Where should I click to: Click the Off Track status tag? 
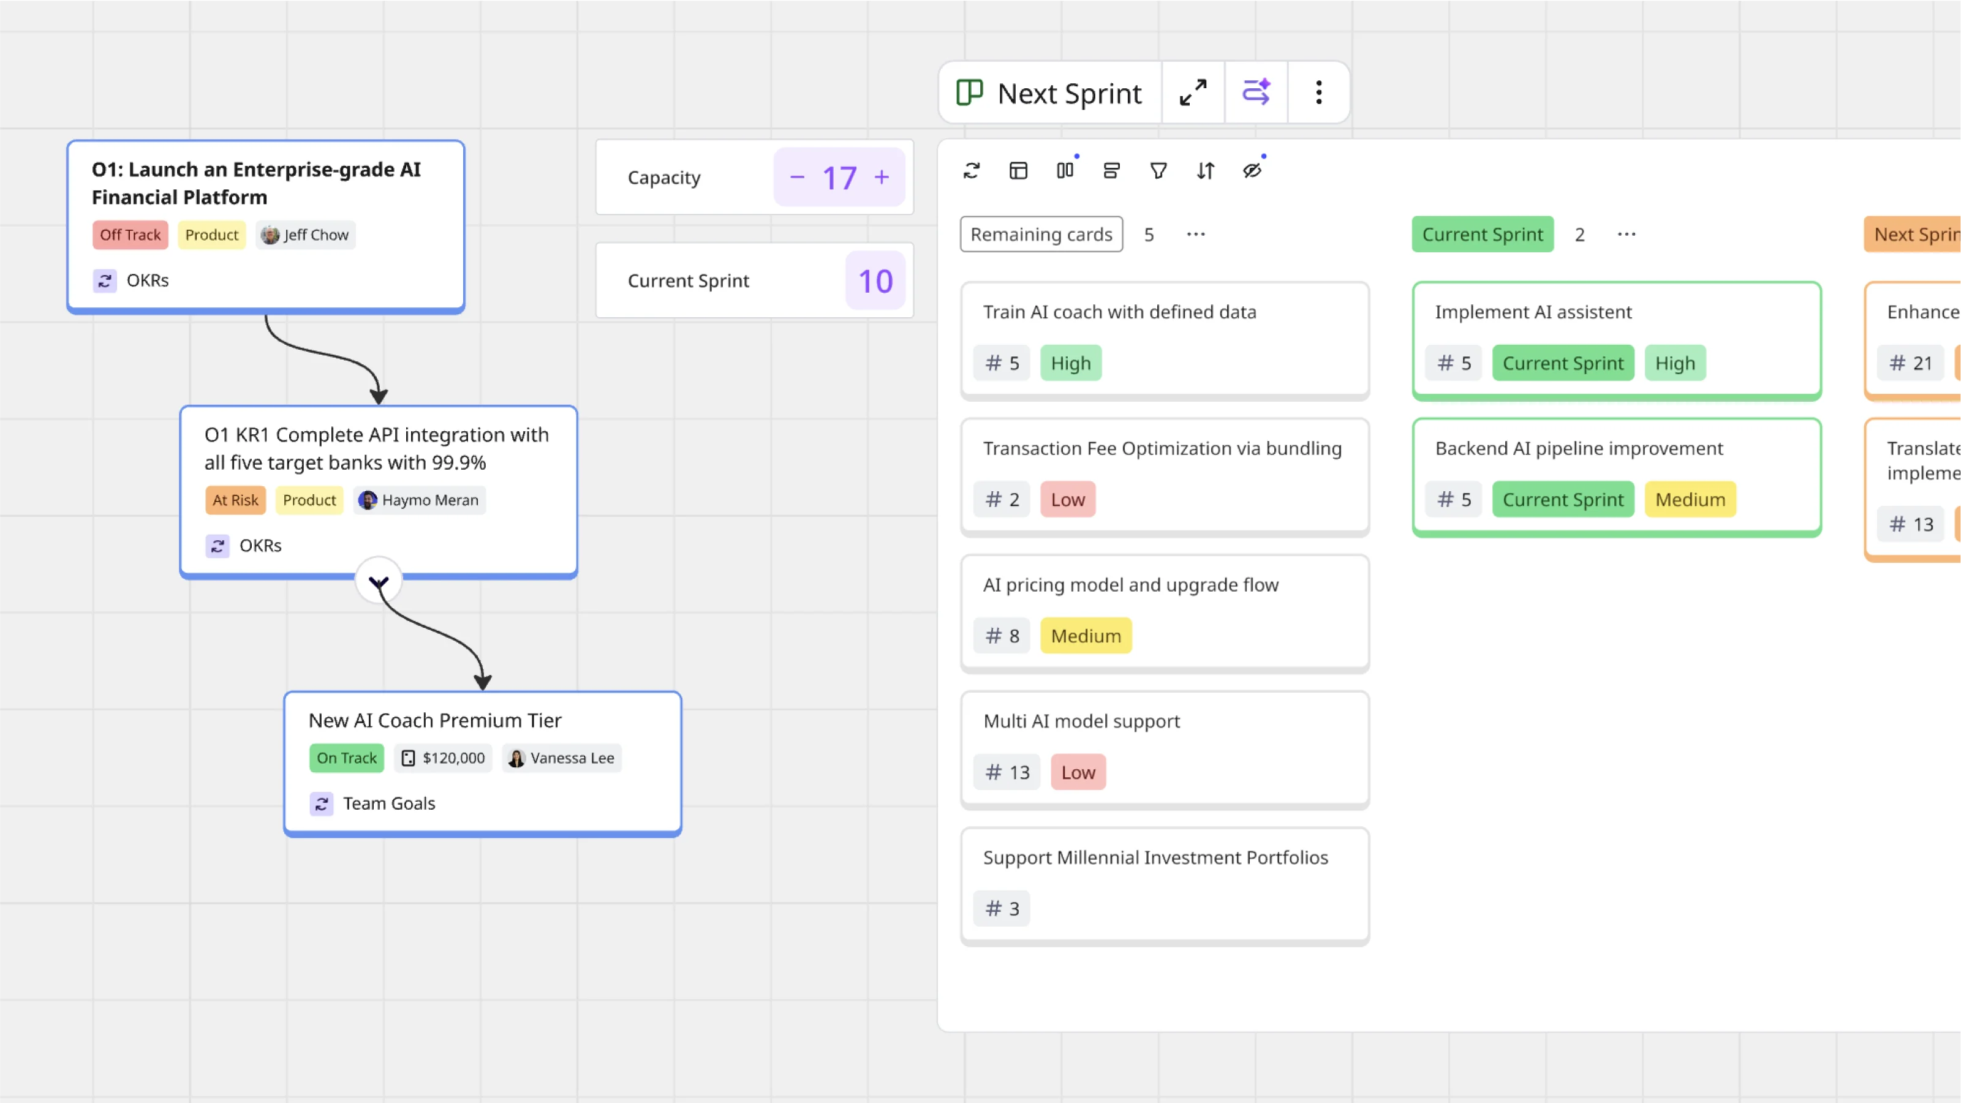[130, 235]
